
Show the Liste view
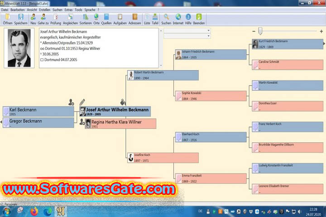coord(147,19)
